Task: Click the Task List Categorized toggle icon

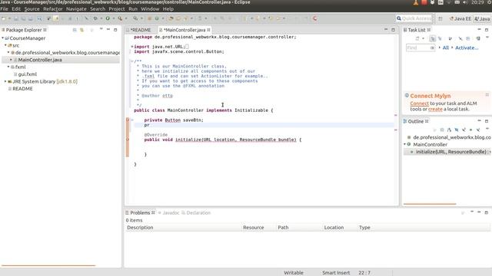Action: pyautogui.click(x=433, y=38)
